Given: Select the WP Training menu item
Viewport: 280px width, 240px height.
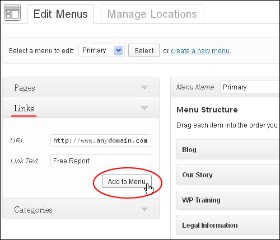Looking at the screenshot, I should [x=228, y=200].
